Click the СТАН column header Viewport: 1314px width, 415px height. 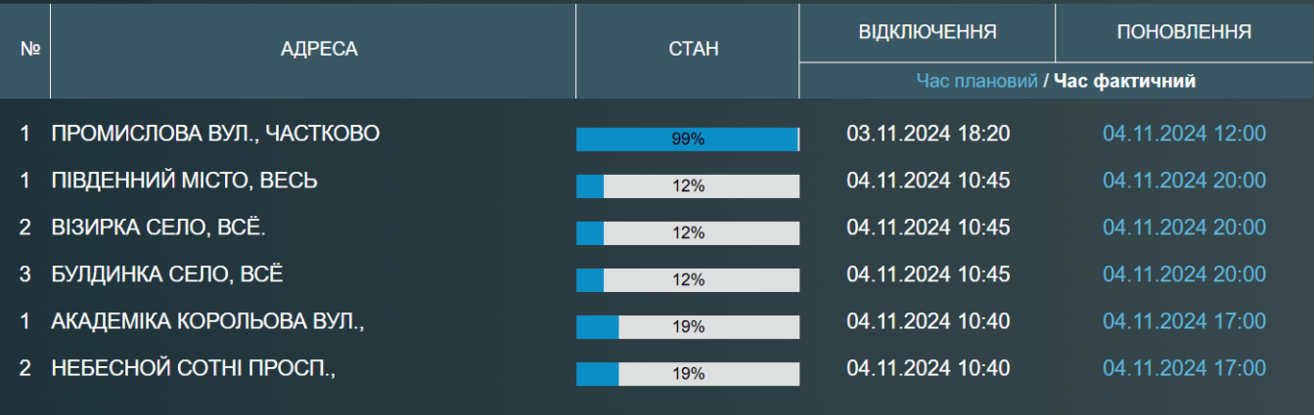point(693,49)
